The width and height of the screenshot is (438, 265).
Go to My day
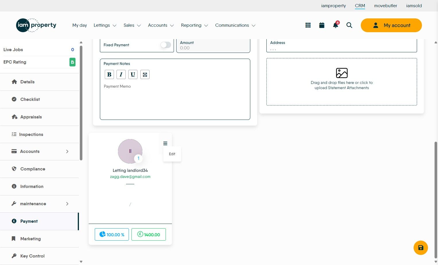(x=80, y=25)
